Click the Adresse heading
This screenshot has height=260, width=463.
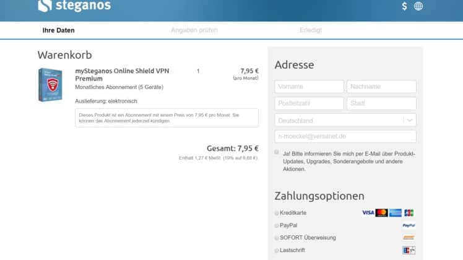coord(294,65)
